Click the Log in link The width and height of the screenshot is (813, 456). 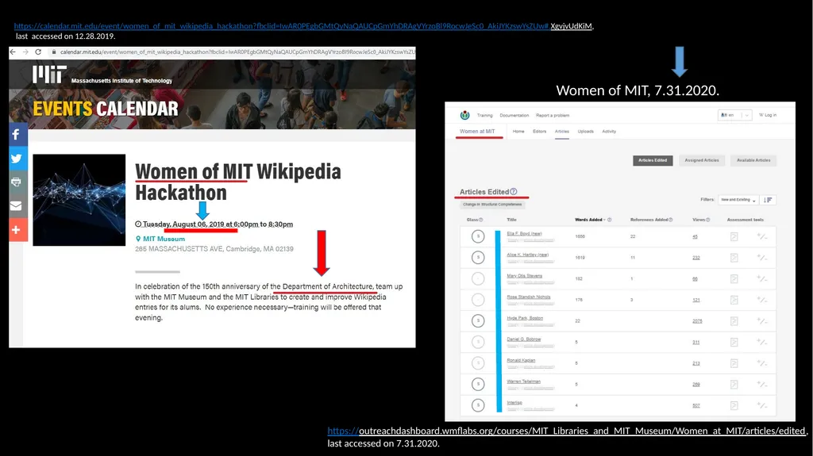[x=768, y=115]
